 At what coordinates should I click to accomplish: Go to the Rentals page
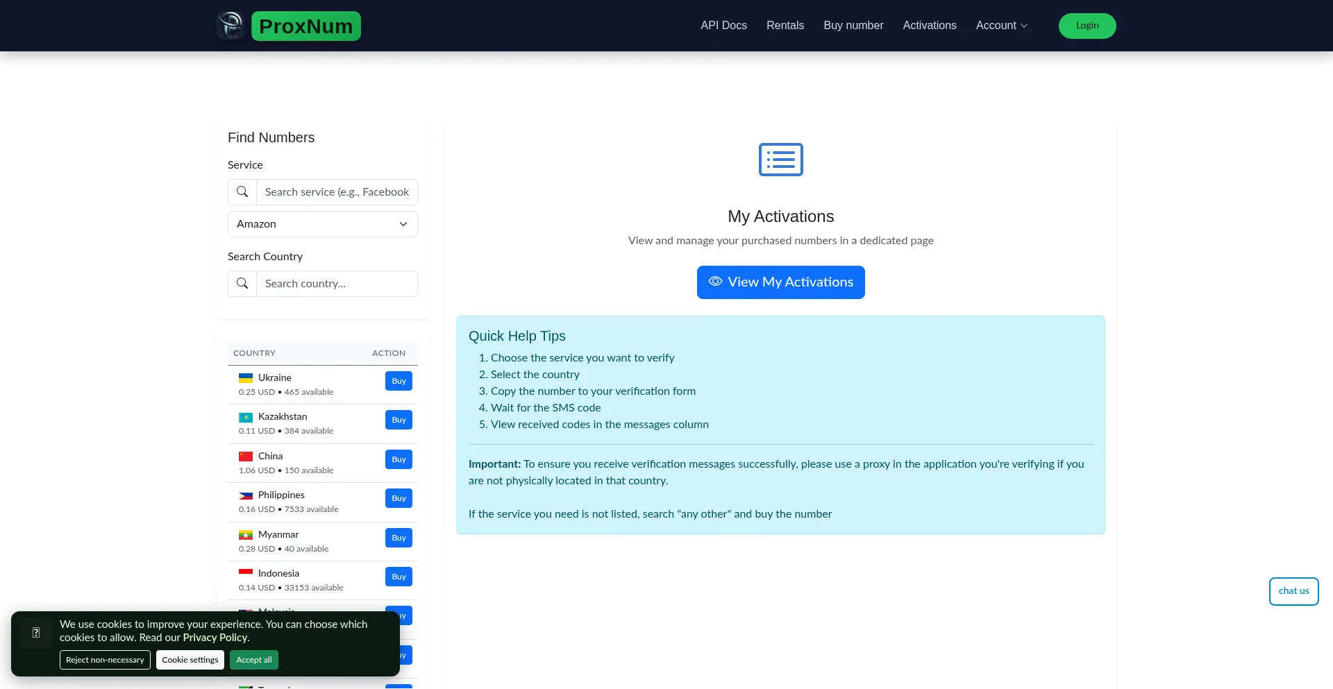click(x=785, y=26)
